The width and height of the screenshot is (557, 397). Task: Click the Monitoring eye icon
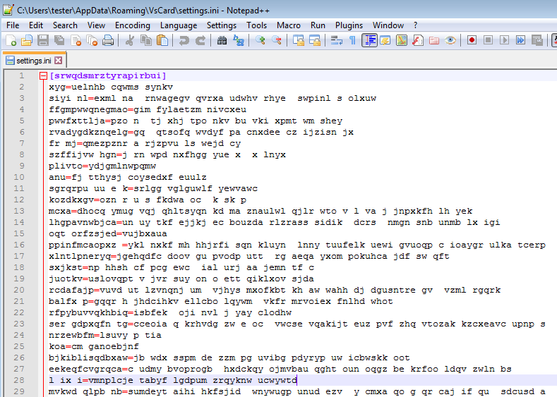point(450,40)
